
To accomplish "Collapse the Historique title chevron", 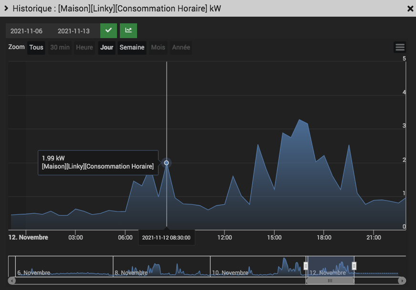I will [6, 8].
